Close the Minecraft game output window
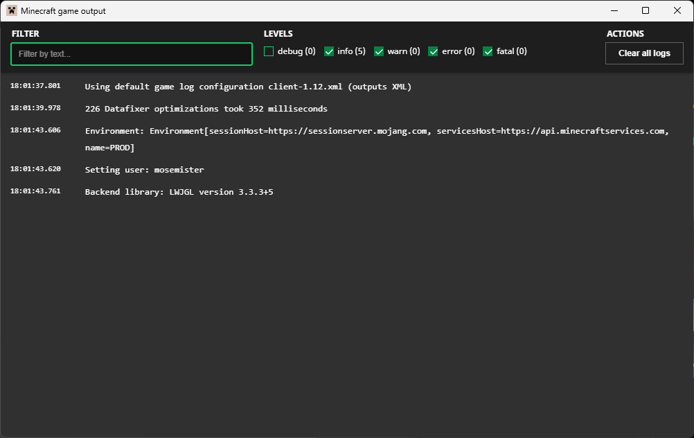The height and width of the screenshot is (438, 694). [677, 10]
